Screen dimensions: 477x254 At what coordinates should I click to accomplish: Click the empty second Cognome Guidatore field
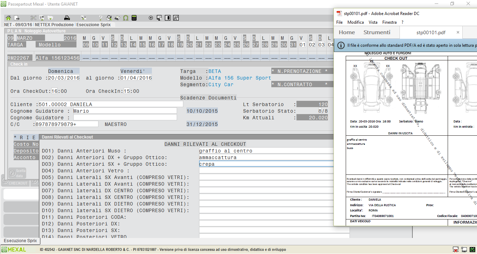[125, 118]
